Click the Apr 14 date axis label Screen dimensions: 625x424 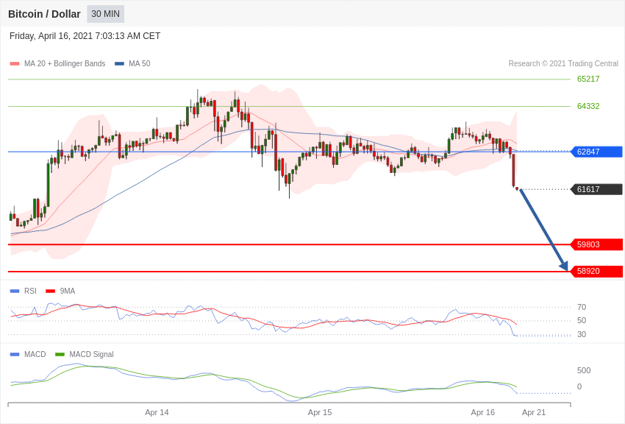pos(157,412)
